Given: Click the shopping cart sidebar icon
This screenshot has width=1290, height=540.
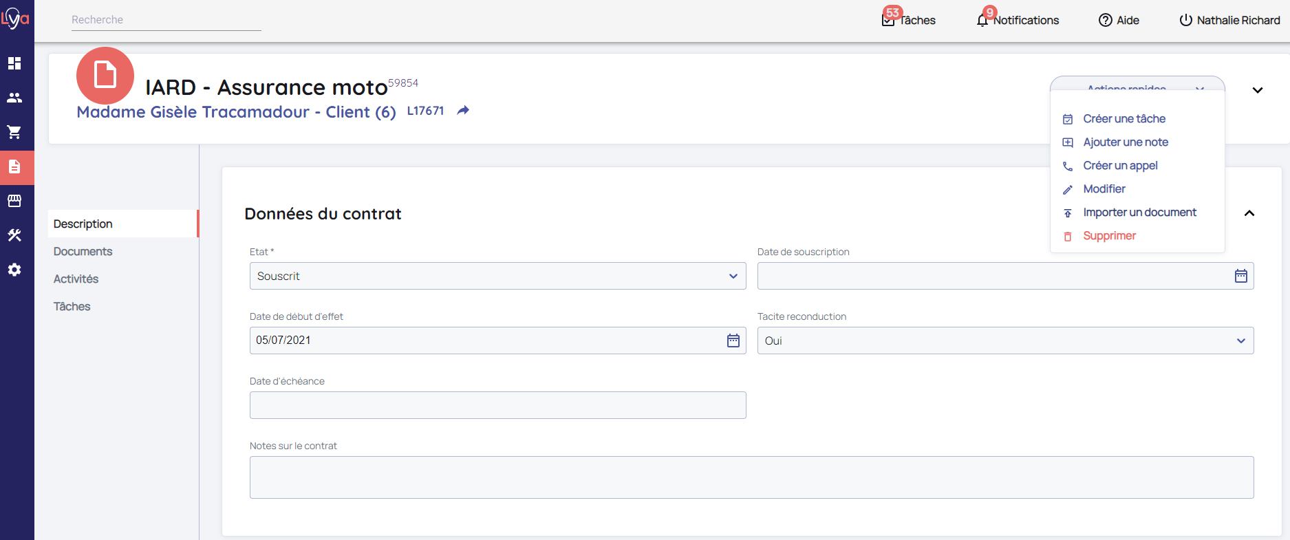Looking at the screenshot, I should click(x=14, y=132).
